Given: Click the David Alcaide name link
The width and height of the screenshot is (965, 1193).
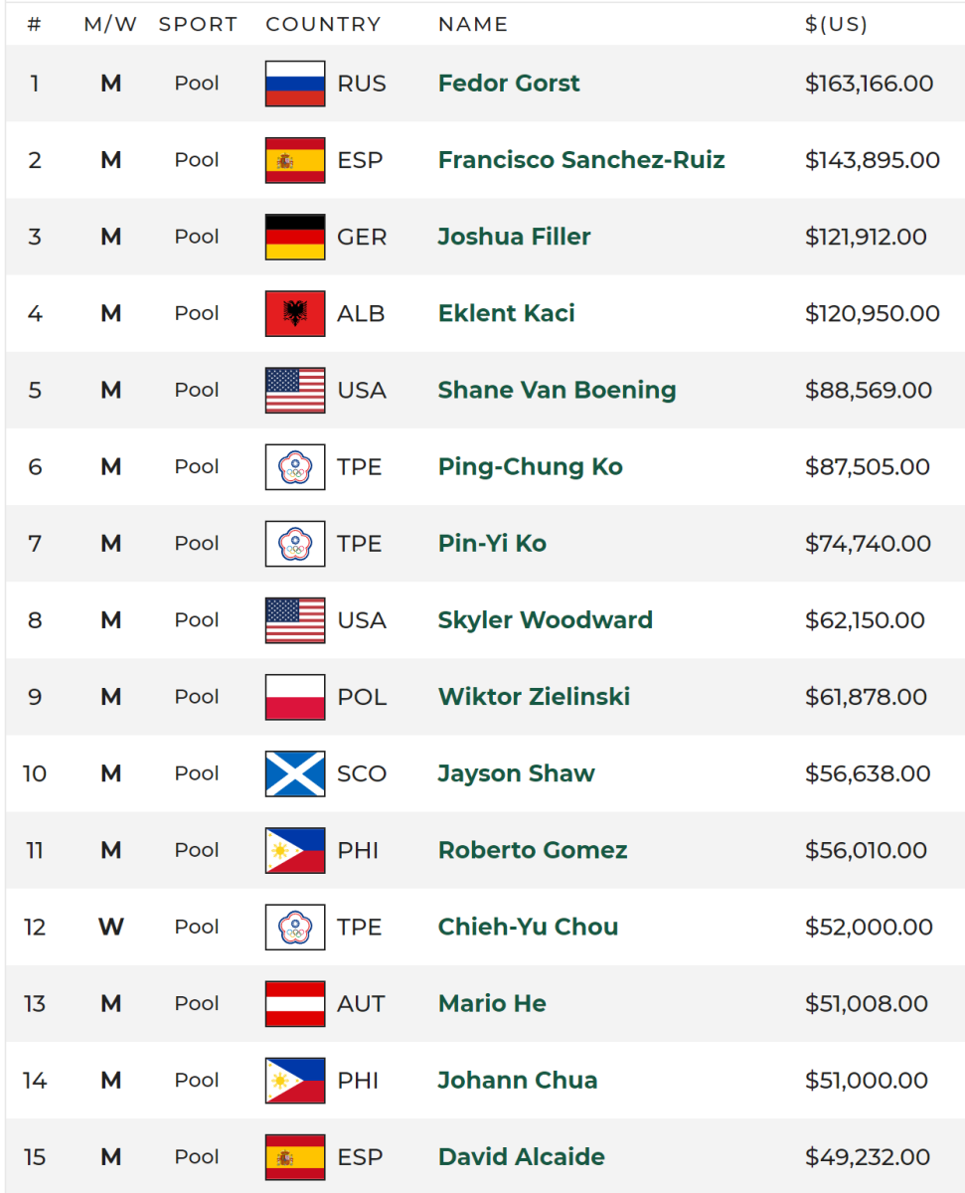Looking at the screenshot, I should 521,1157.
